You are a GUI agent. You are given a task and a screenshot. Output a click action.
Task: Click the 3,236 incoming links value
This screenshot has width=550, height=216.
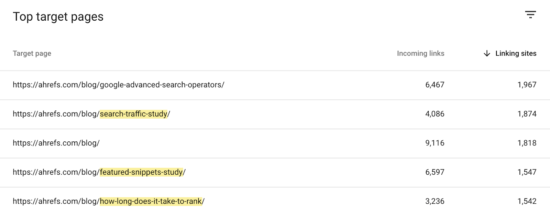click(434, 201)
